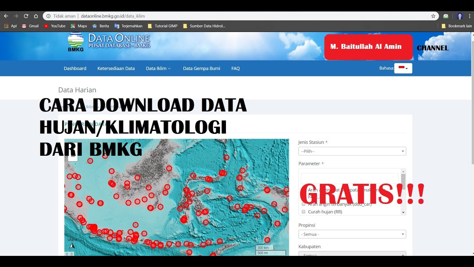
Task: Click the Parameter list up scroll arrow
Action: (403, 171)
